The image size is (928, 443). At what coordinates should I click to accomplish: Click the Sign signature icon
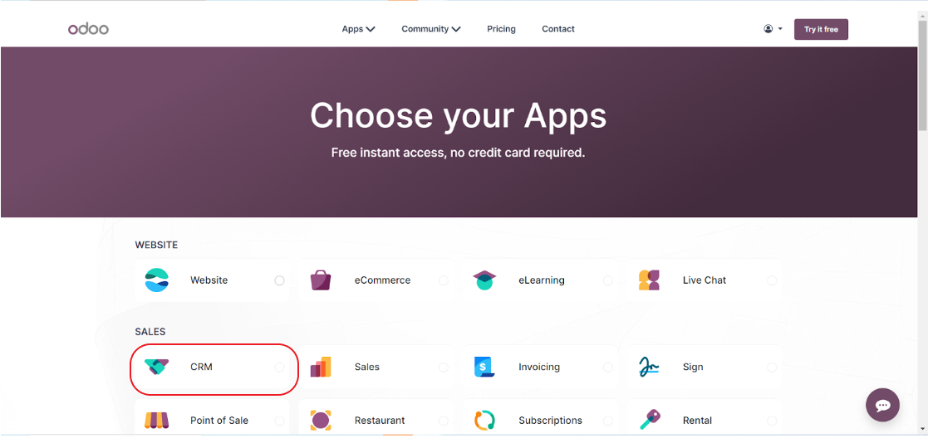point(649,367)
